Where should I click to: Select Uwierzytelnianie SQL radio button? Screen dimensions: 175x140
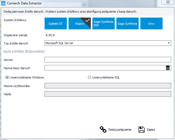click(89, 77)
